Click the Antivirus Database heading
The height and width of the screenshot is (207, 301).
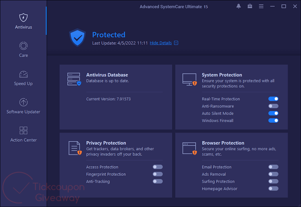(107, 75)
